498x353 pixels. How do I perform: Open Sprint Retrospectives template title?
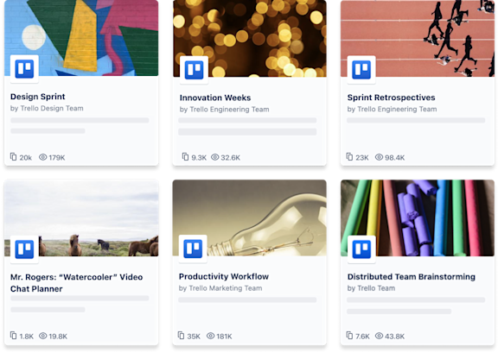[x=391, y=98]
